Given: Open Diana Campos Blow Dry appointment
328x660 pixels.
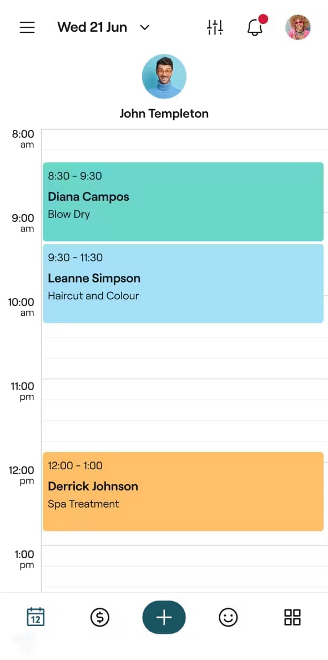Looking at the screenshot, I should (x=183, y=202).
